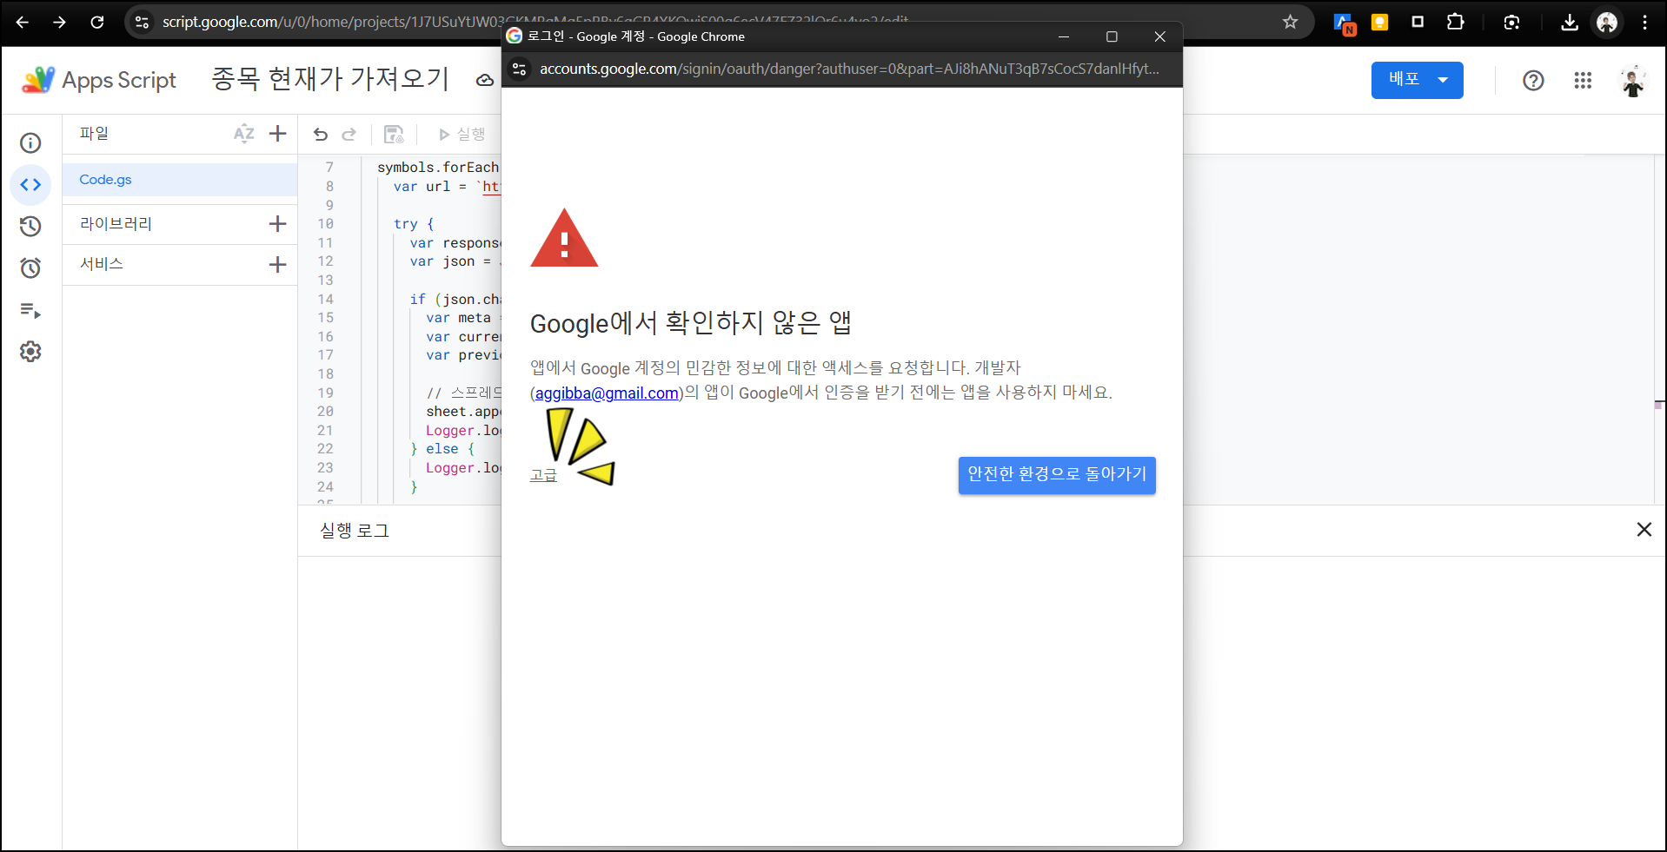This screenshot has height=852, width=1667.
Task: Click line number 14 in the editor
Action: pos(325,300)
